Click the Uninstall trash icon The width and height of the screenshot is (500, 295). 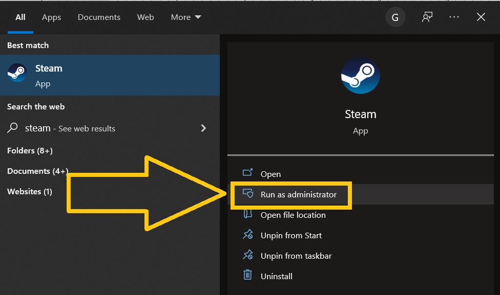(x=247, y=276)
